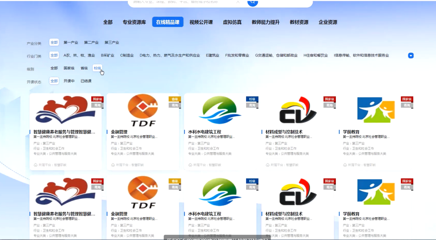Image resolution: width=436 pixels, height=240 pixels.
Task: Open top-row 材料成型与控制技术 CV logo
Action: (x=297, y=110)
